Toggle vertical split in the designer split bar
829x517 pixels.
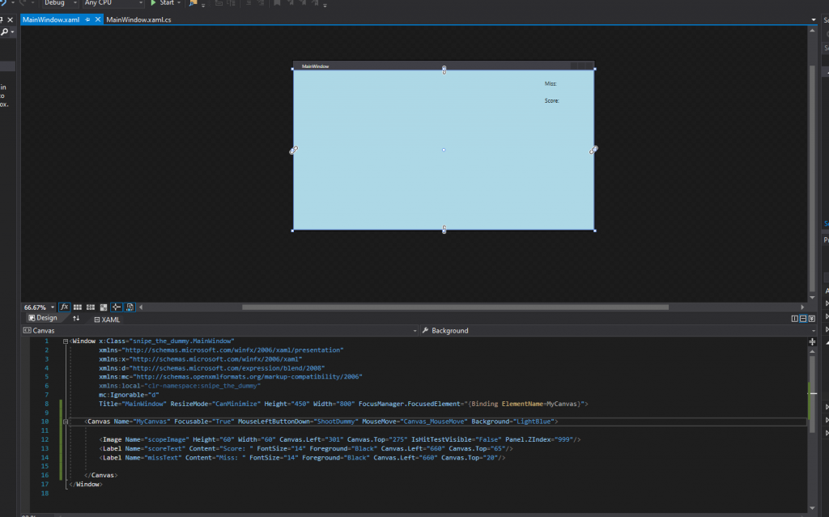pyautogui.click(x=795, y=318)
